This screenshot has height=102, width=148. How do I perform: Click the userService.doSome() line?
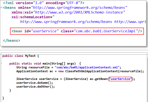pos(35,83)
